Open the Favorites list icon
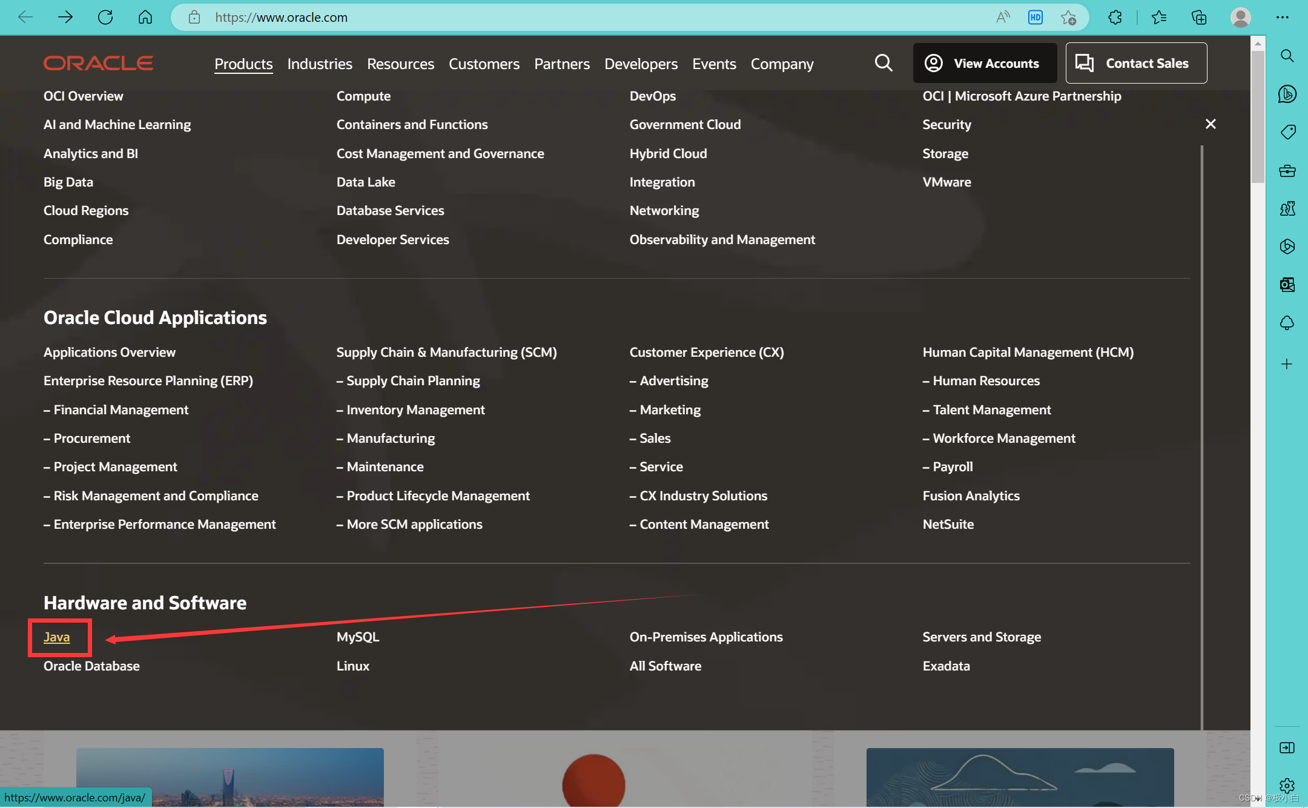This screenshot has width=1308, height=808. 1159,17
